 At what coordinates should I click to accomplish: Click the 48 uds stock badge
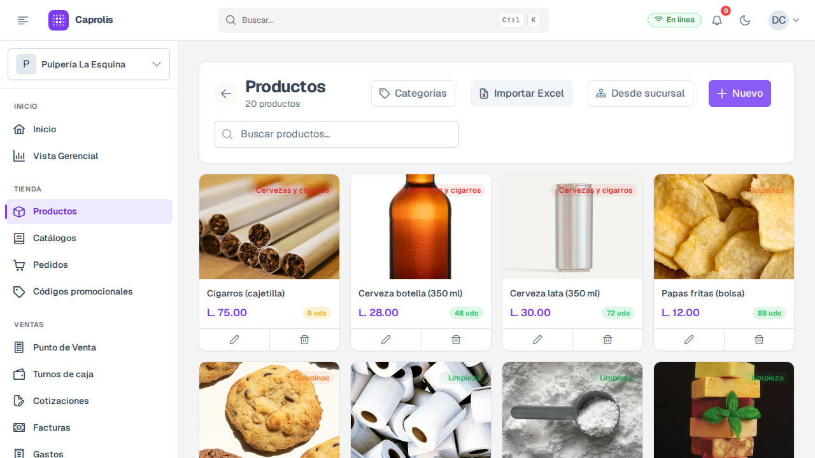click(467, 313)
